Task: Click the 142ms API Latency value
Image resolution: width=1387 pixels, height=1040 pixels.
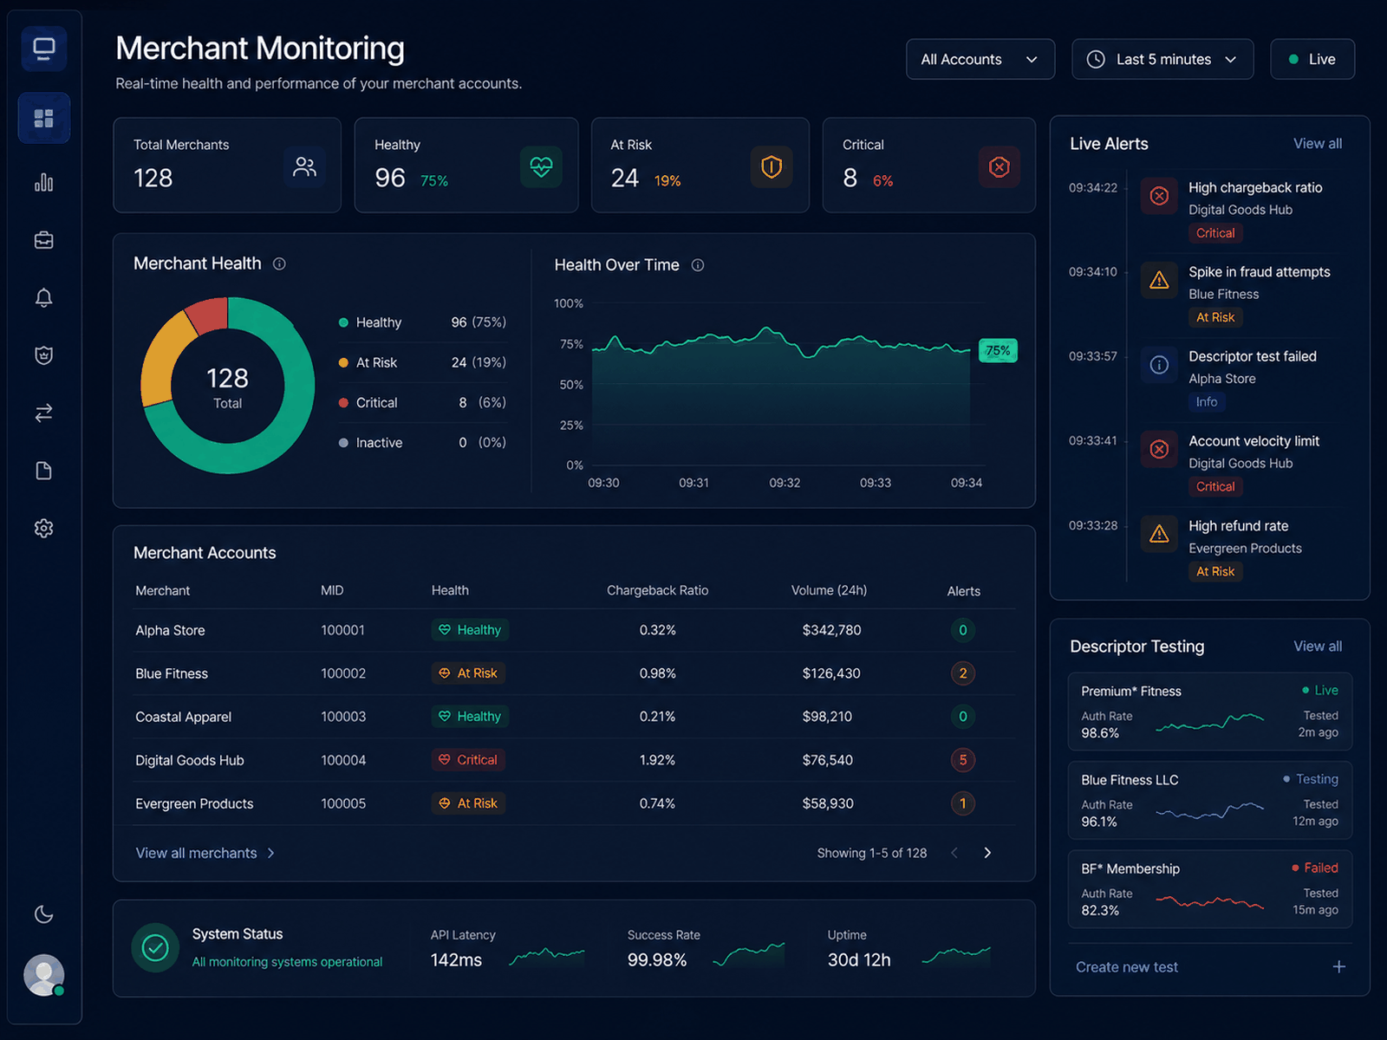Action: pyautogui.click(x=456, y=960)
